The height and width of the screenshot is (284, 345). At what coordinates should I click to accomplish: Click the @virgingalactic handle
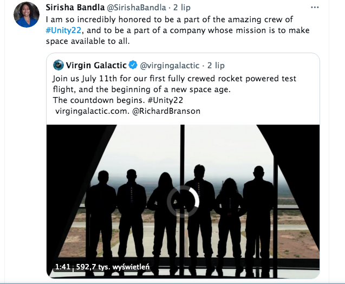coord(170,66)
